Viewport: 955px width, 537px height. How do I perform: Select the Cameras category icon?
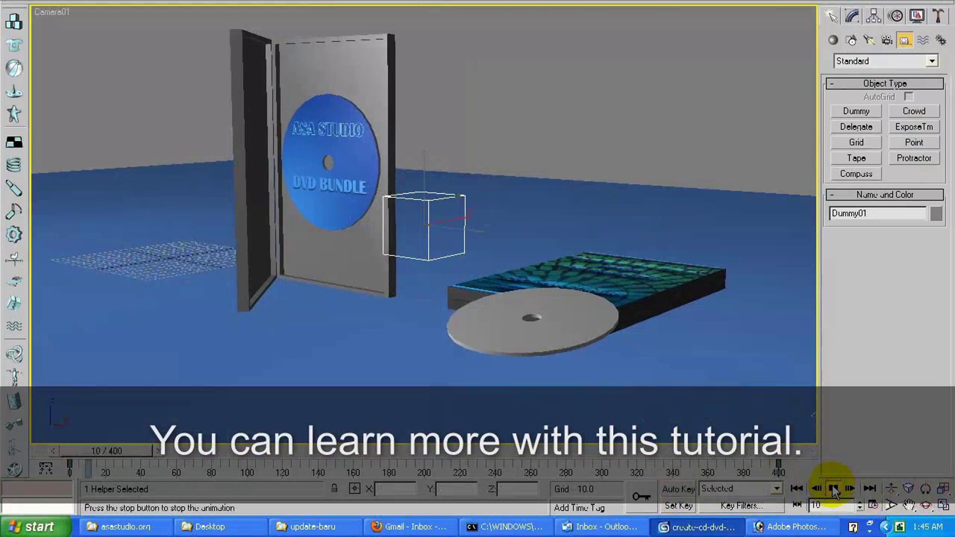pos(887,40)
